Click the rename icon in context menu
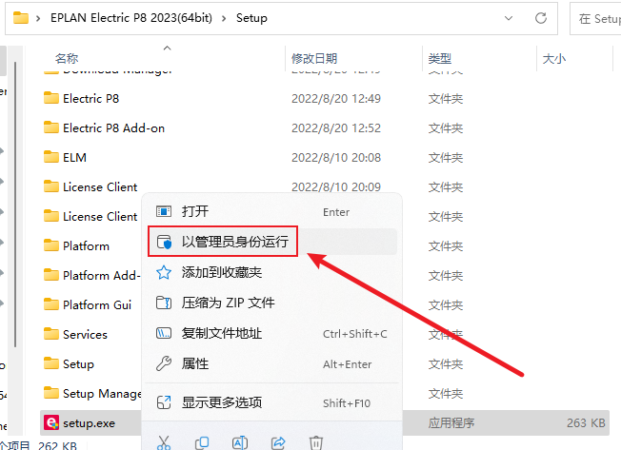Image resolution: width=621 pixels, height=450 pixels. tap(240, 443)
